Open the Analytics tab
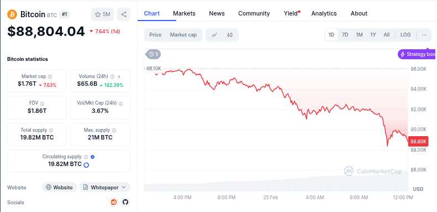Viewport: 437px width, 212px height. point(324,13)
